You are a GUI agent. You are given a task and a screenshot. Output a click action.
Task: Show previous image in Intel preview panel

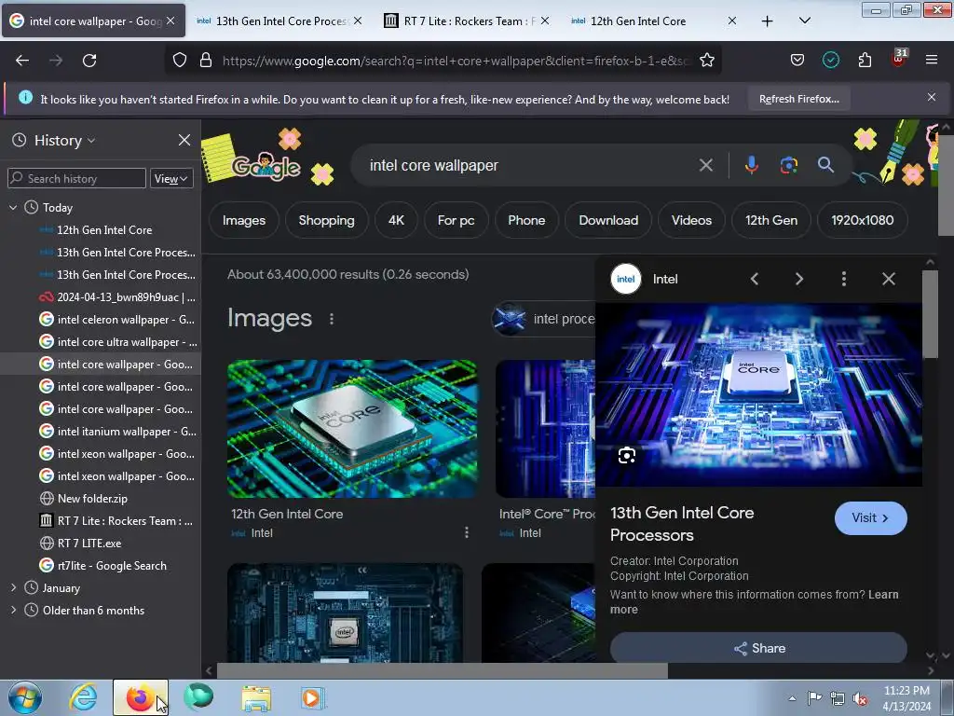coord(755,279)
